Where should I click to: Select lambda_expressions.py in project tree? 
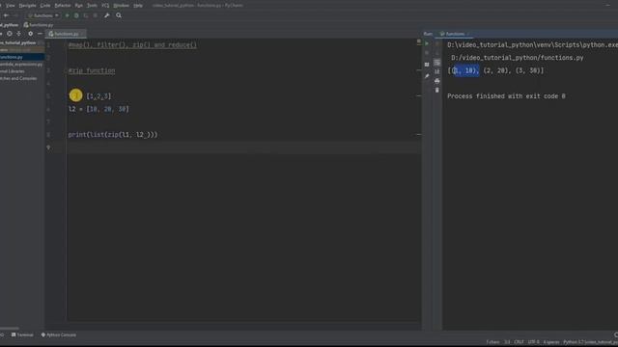pyautogui.click(x=21, y=65)
